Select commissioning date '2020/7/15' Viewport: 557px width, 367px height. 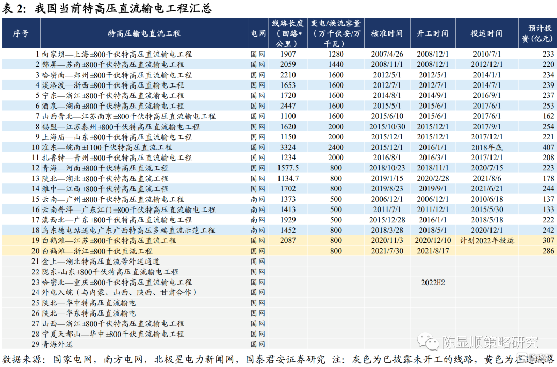[x=487, y=168]
